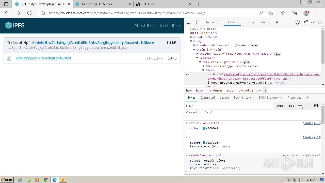Screen dimensions: 325x183
Task: Click the browser Forward arrow
Action: 18,13
